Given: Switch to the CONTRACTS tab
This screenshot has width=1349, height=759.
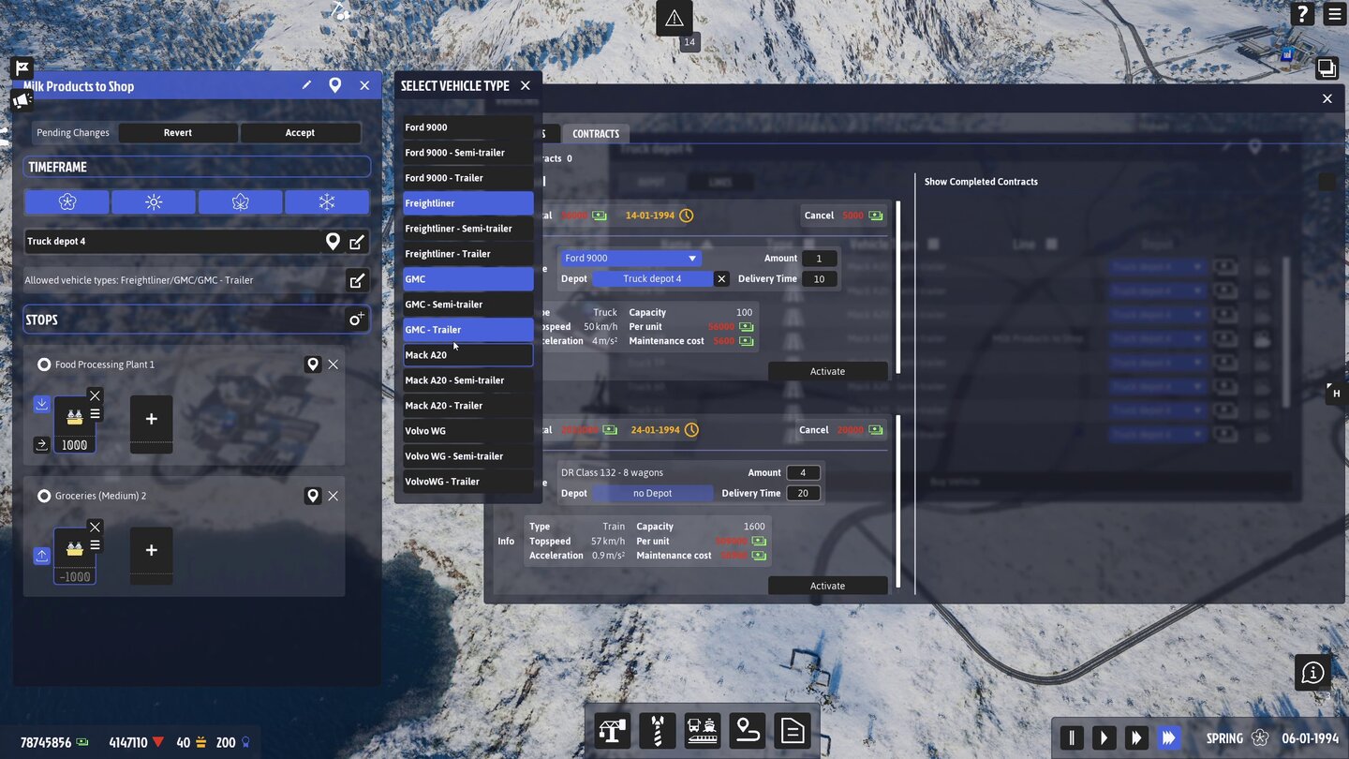Looking at the screenshot, I should (596, 134).
